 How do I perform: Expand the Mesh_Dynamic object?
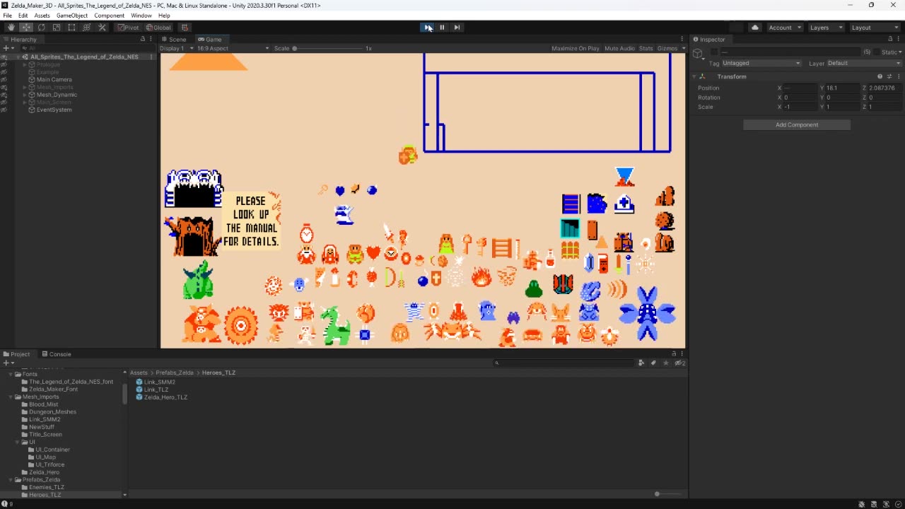coord(25,95)
